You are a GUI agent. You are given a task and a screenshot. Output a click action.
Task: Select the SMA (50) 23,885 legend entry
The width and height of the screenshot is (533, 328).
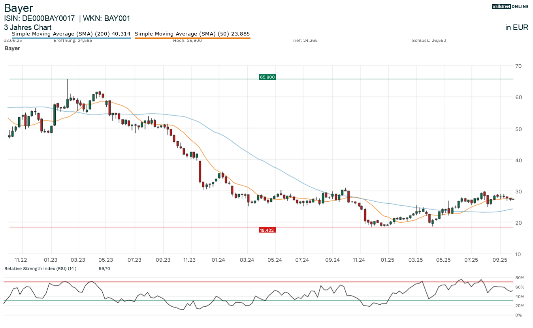[192, 34]
